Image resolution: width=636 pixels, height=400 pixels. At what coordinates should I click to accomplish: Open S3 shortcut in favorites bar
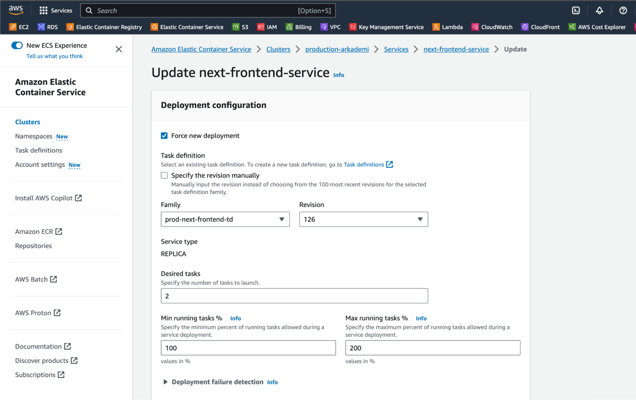pyautogui.click(x=240, y=27)
